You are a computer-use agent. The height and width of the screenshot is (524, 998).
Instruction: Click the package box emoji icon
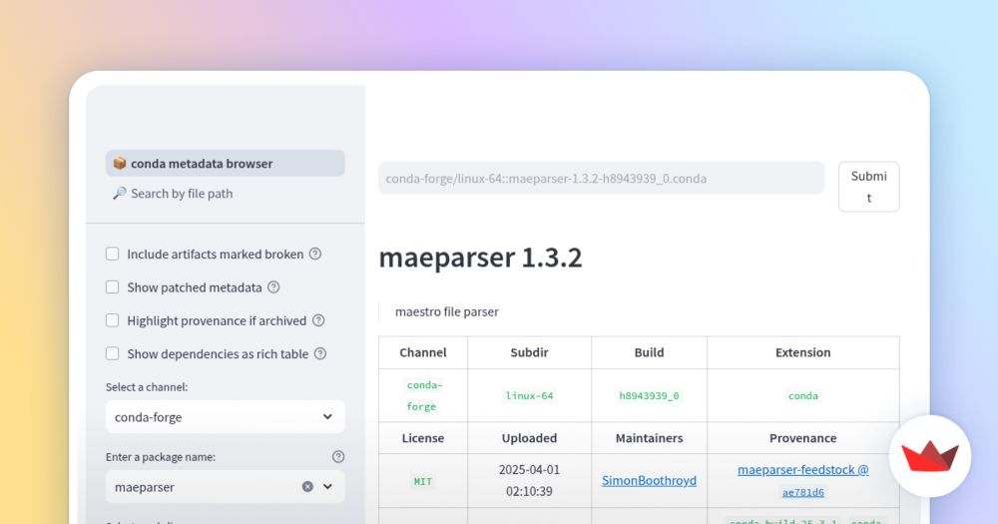coord(120,164)
